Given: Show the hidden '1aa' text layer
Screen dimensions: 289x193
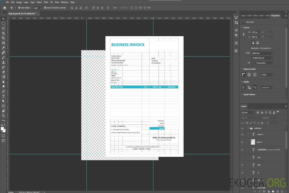Looking at the screenshot, I should [242, 157].
